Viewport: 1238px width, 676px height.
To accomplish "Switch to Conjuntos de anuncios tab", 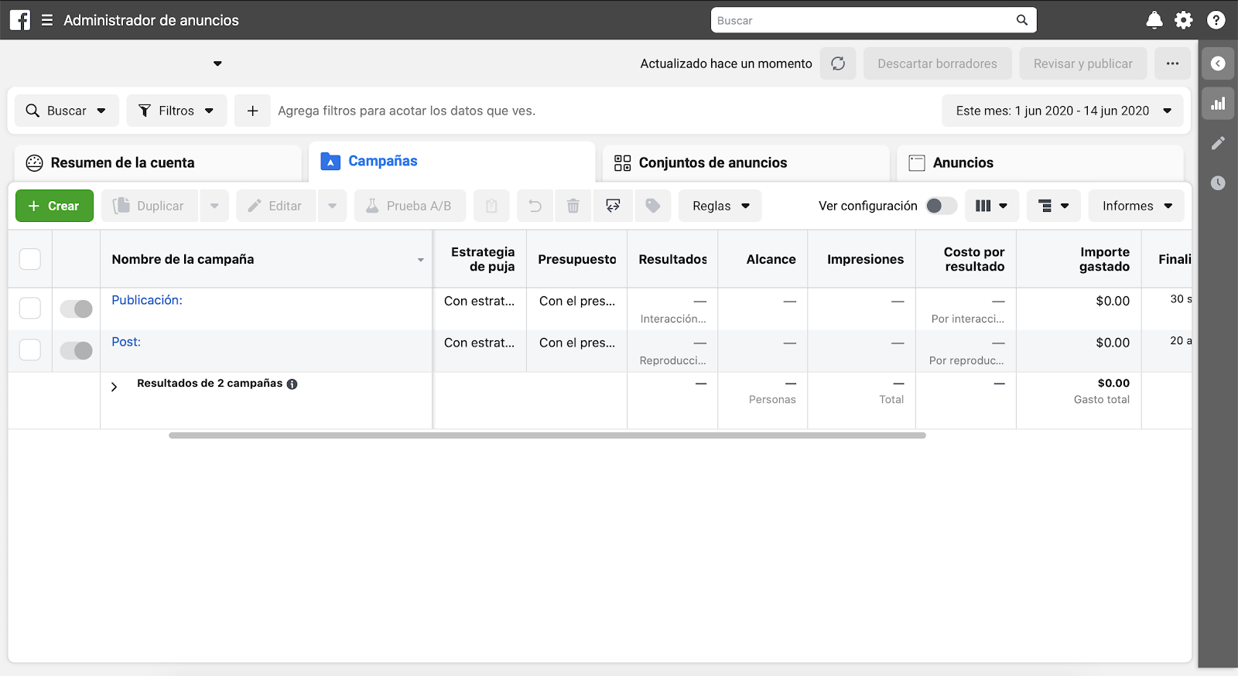I will [712, 163].
